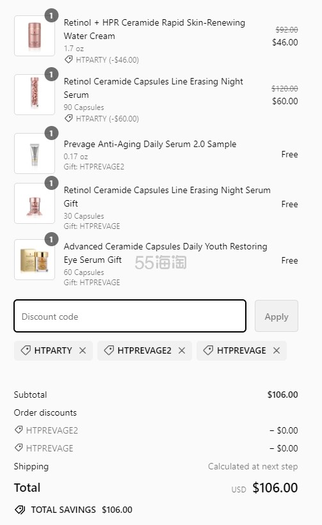Screen dimensions: 322x525
Task: Click tag icon beside HTPREVAGE order discount
Action: point(19,448)
